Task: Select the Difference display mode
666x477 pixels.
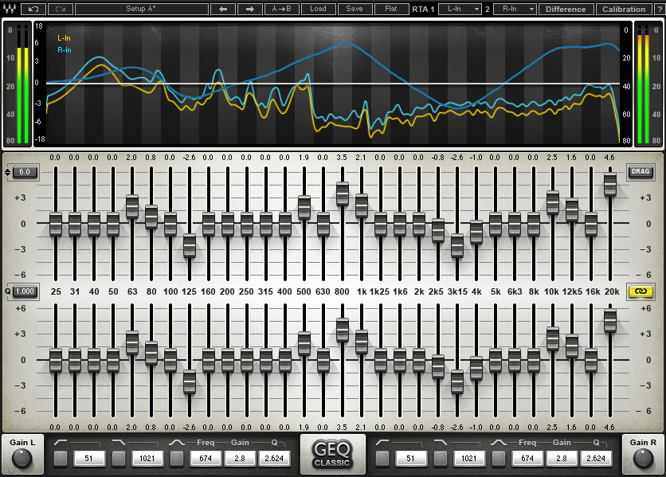Action: point(566,9)
